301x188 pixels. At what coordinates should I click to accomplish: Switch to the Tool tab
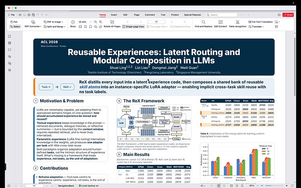(163, 15)
